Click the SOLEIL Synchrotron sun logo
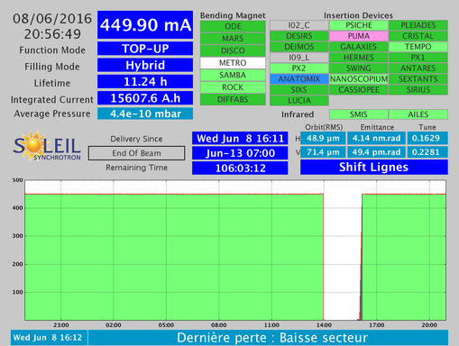The width and height of the screenshot is (459, 346). click(x=47, y=146)
